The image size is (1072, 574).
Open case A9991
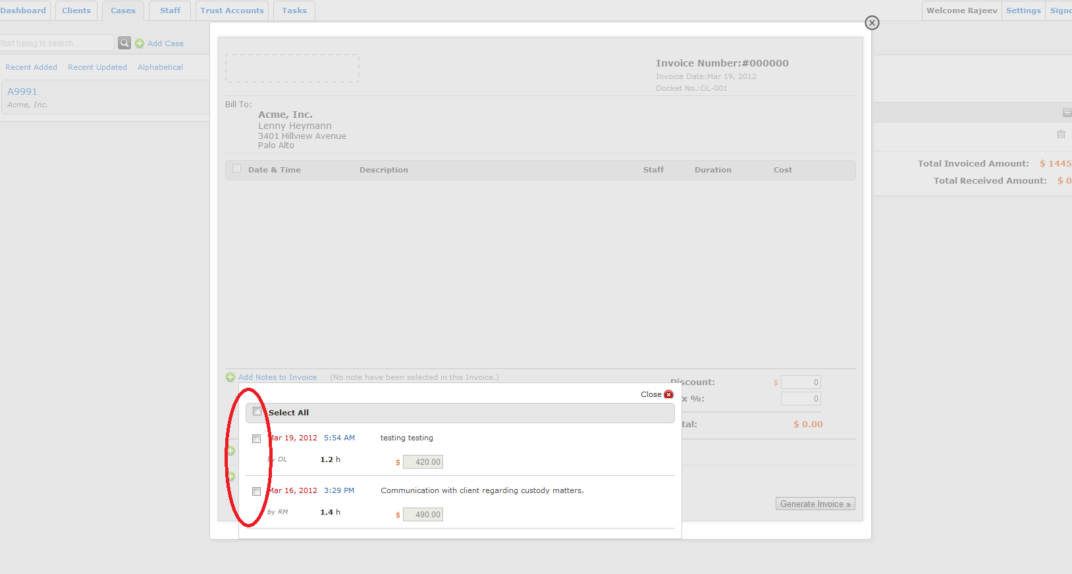[22, 91]
